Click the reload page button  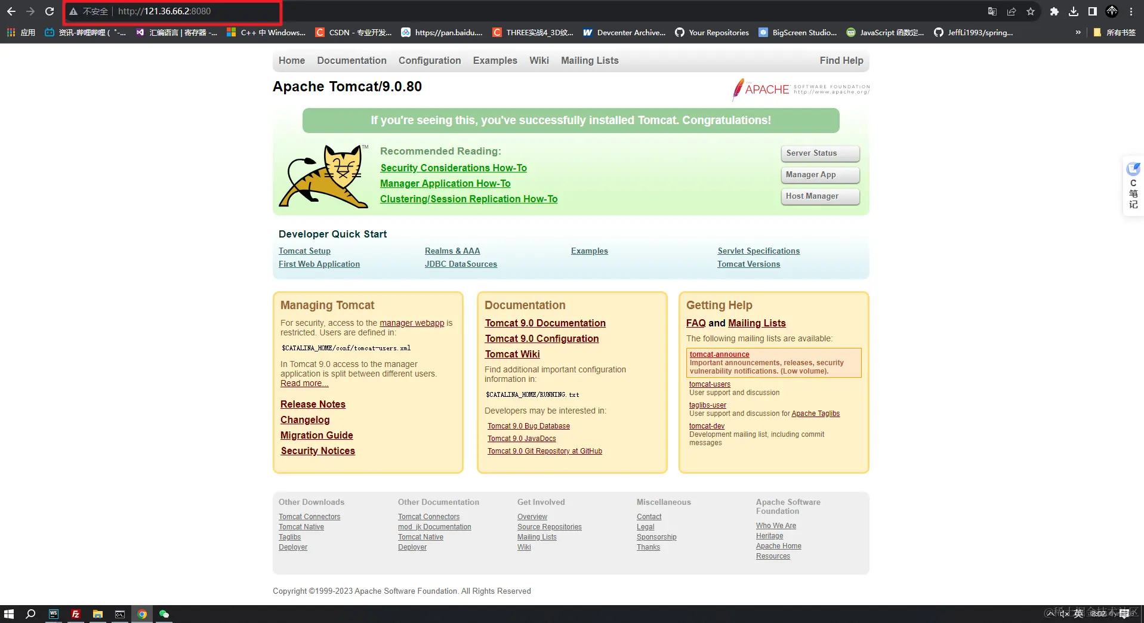coord(50,11)
